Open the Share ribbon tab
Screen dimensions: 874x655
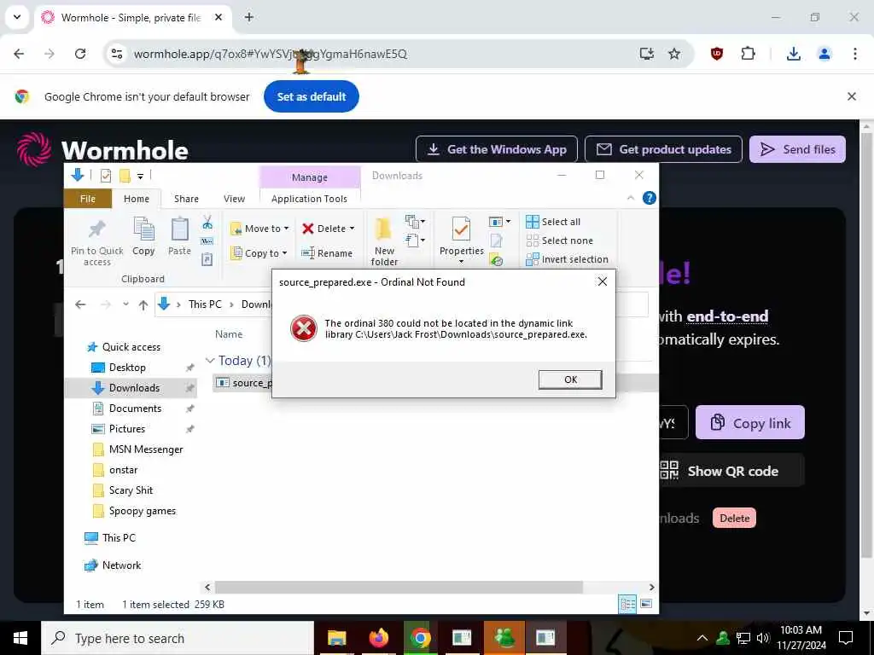tap(186, 199)
